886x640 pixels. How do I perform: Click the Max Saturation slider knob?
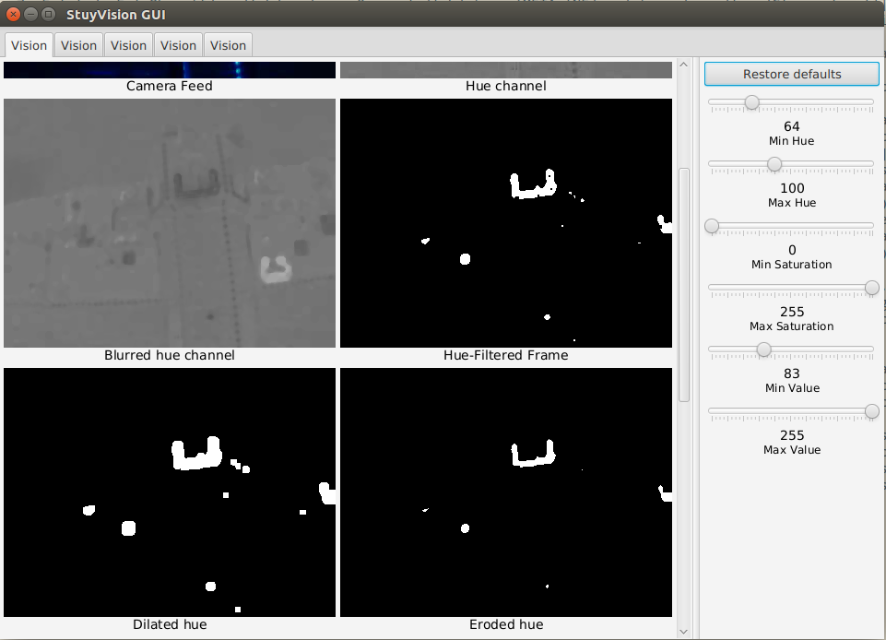(x=872, y=288)
